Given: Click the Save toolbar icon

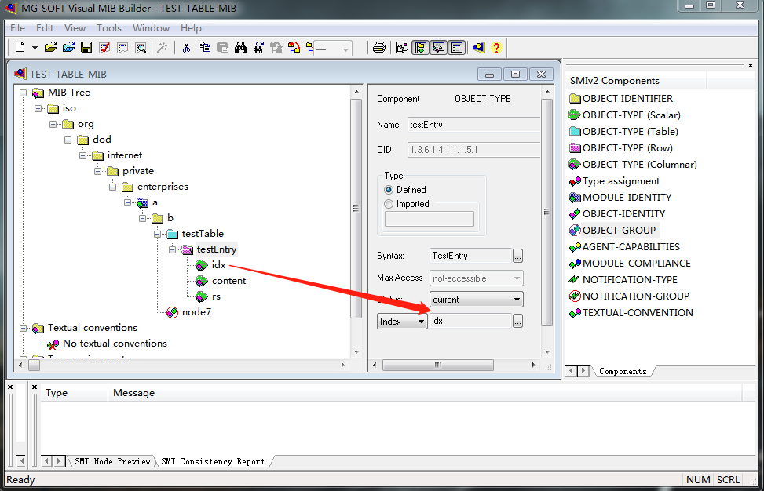Looking at the screenshot, I should pos(86,47).
